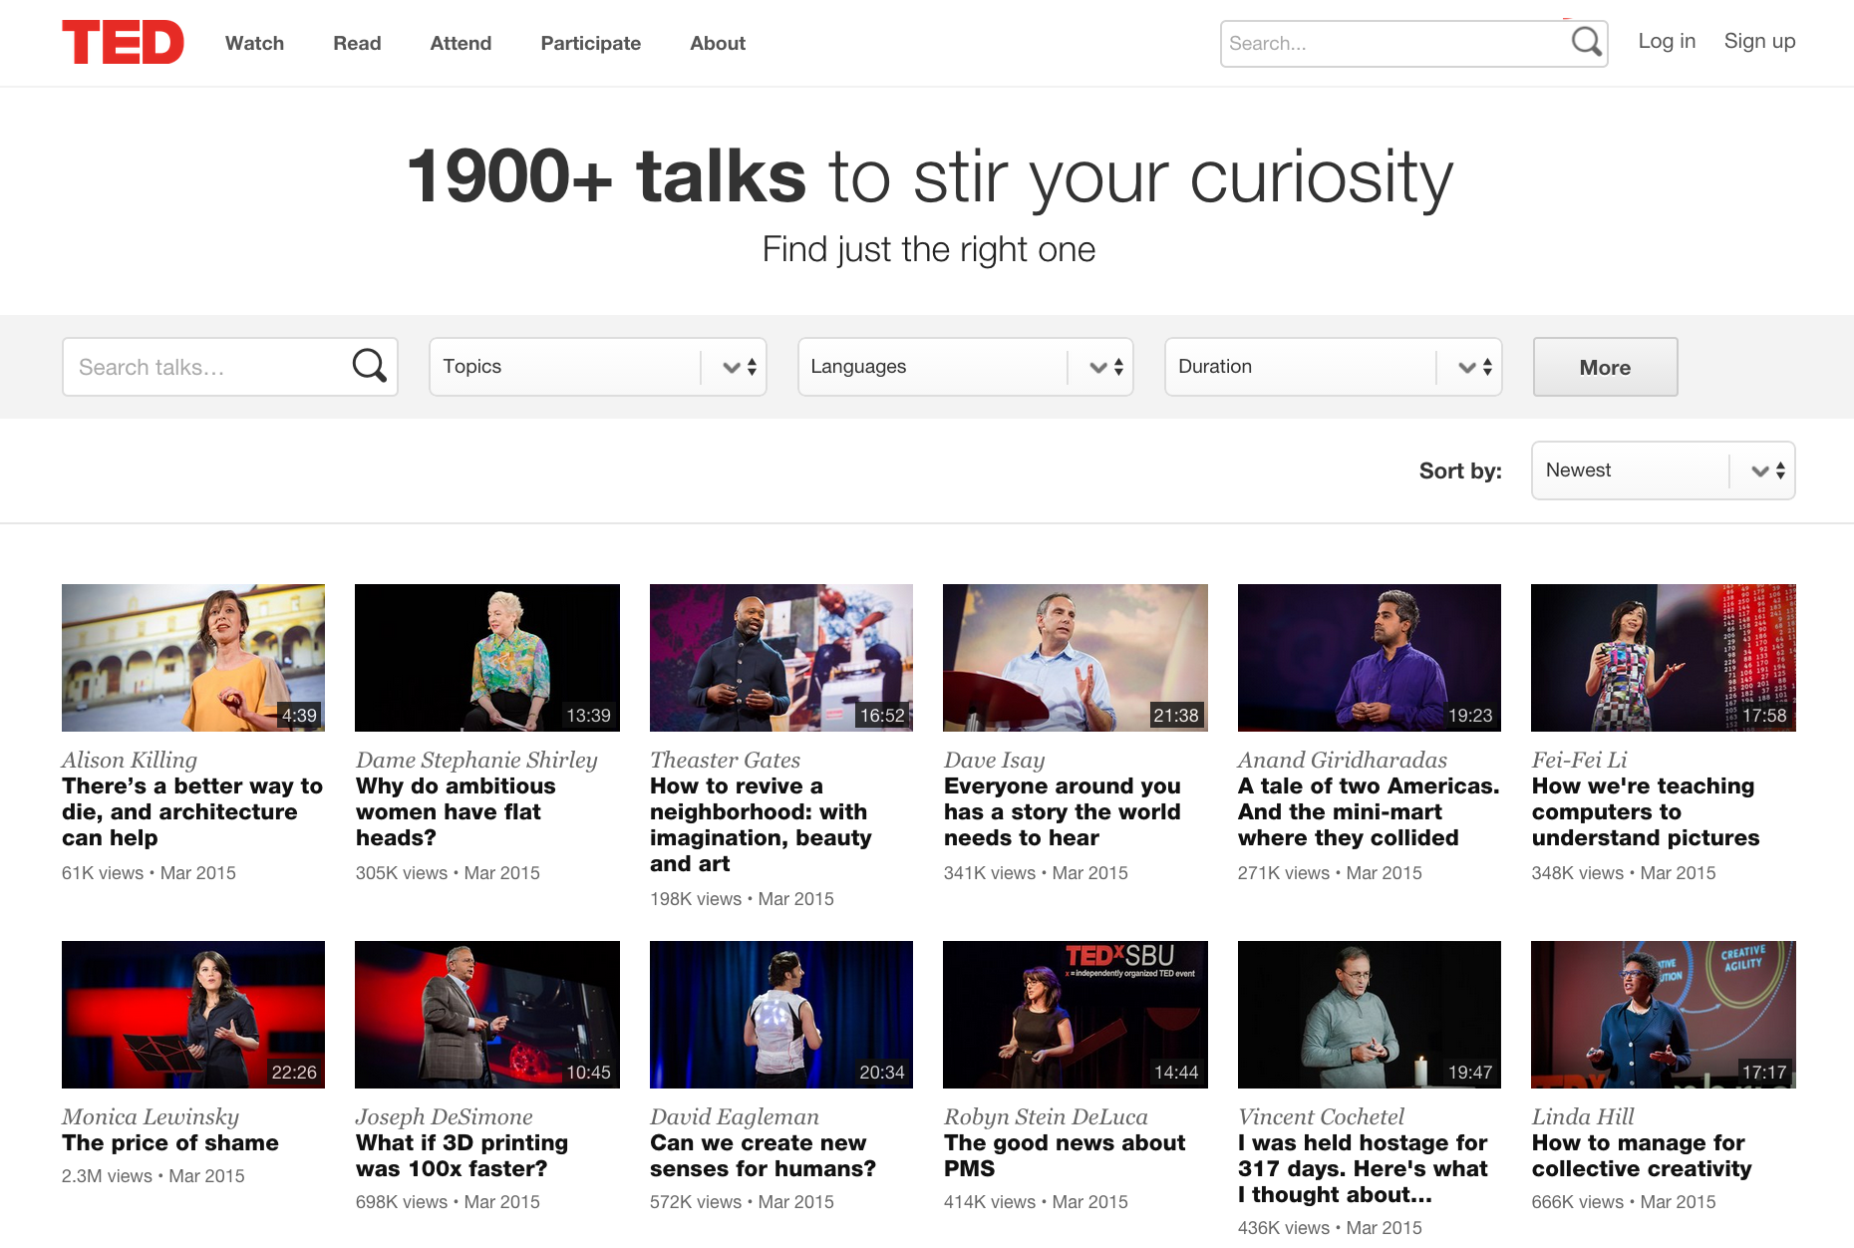Expand the Languages dropdown
The image size is (1854, 1248).
(966, 367)
